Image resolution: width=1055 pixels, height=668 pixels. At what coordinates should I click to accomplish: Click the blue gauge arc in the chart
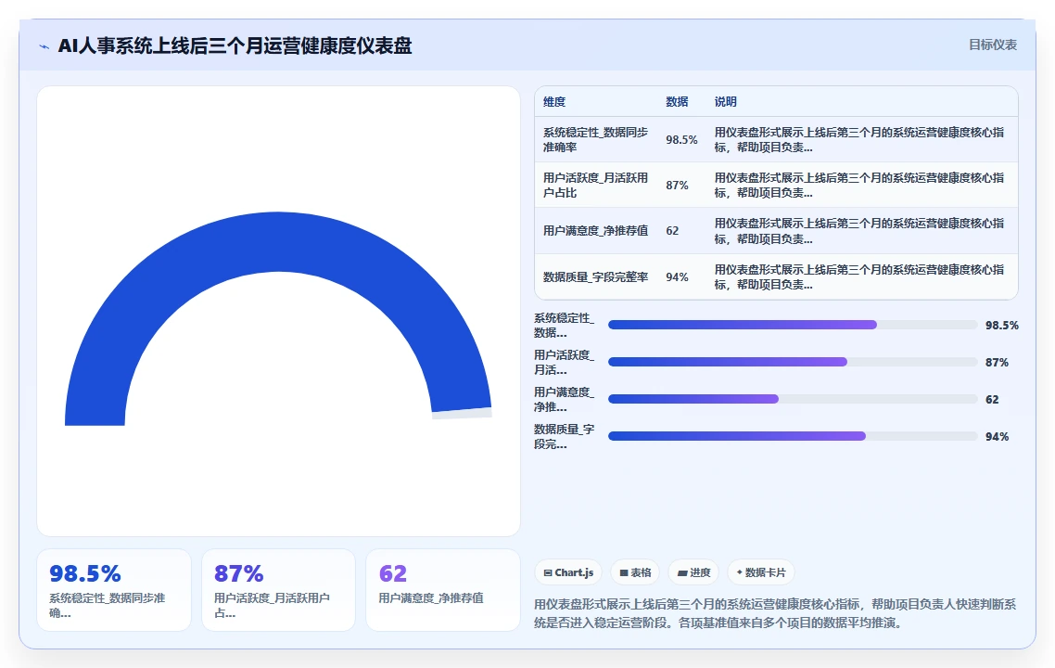(x=278, y=242)
